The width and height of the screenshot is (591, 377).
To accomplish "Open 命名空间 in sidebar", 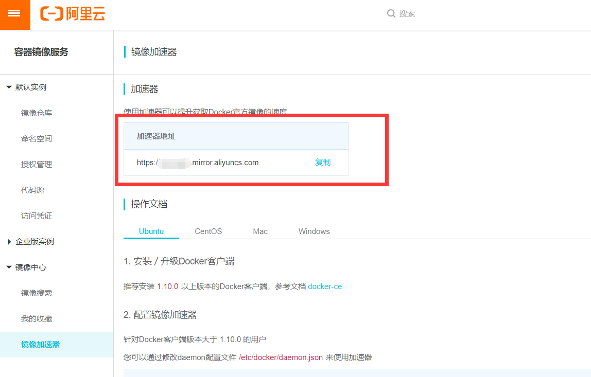I will [x=37, y=138].
